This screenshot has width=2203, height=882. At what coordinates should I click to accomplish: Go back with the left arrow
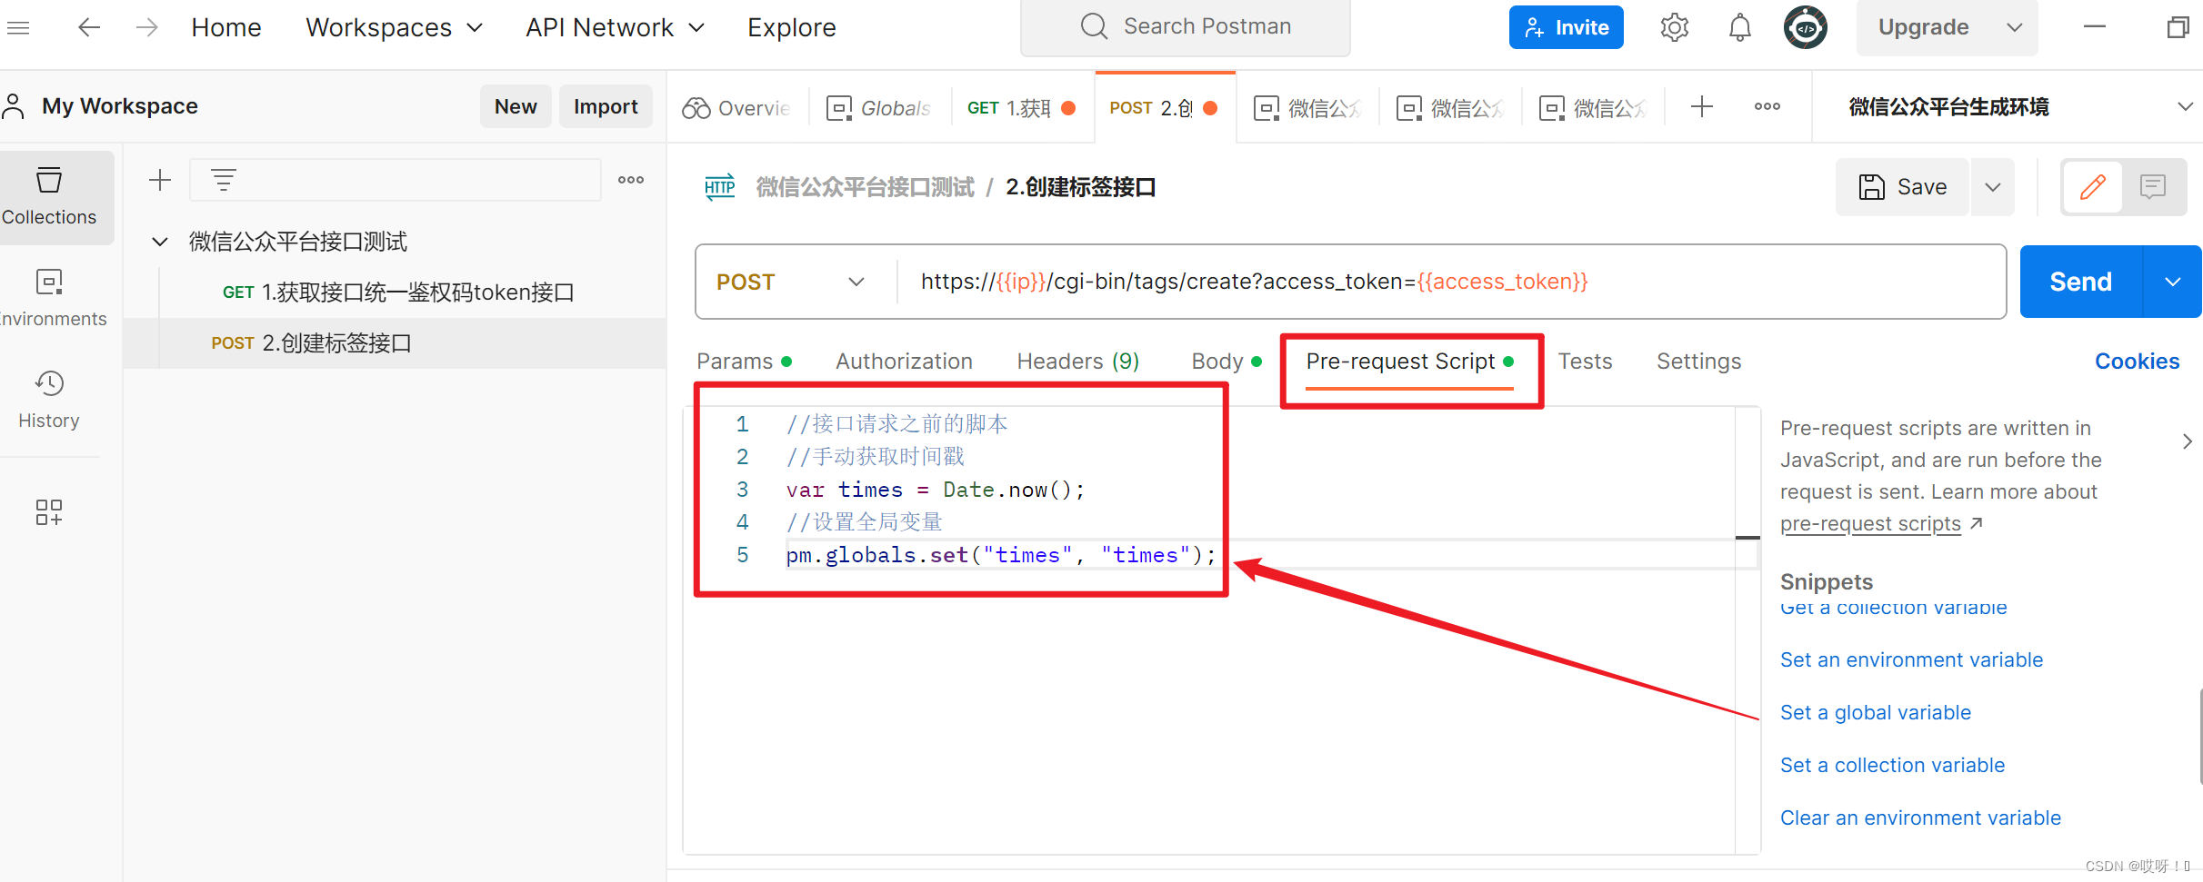pos(88,27)
